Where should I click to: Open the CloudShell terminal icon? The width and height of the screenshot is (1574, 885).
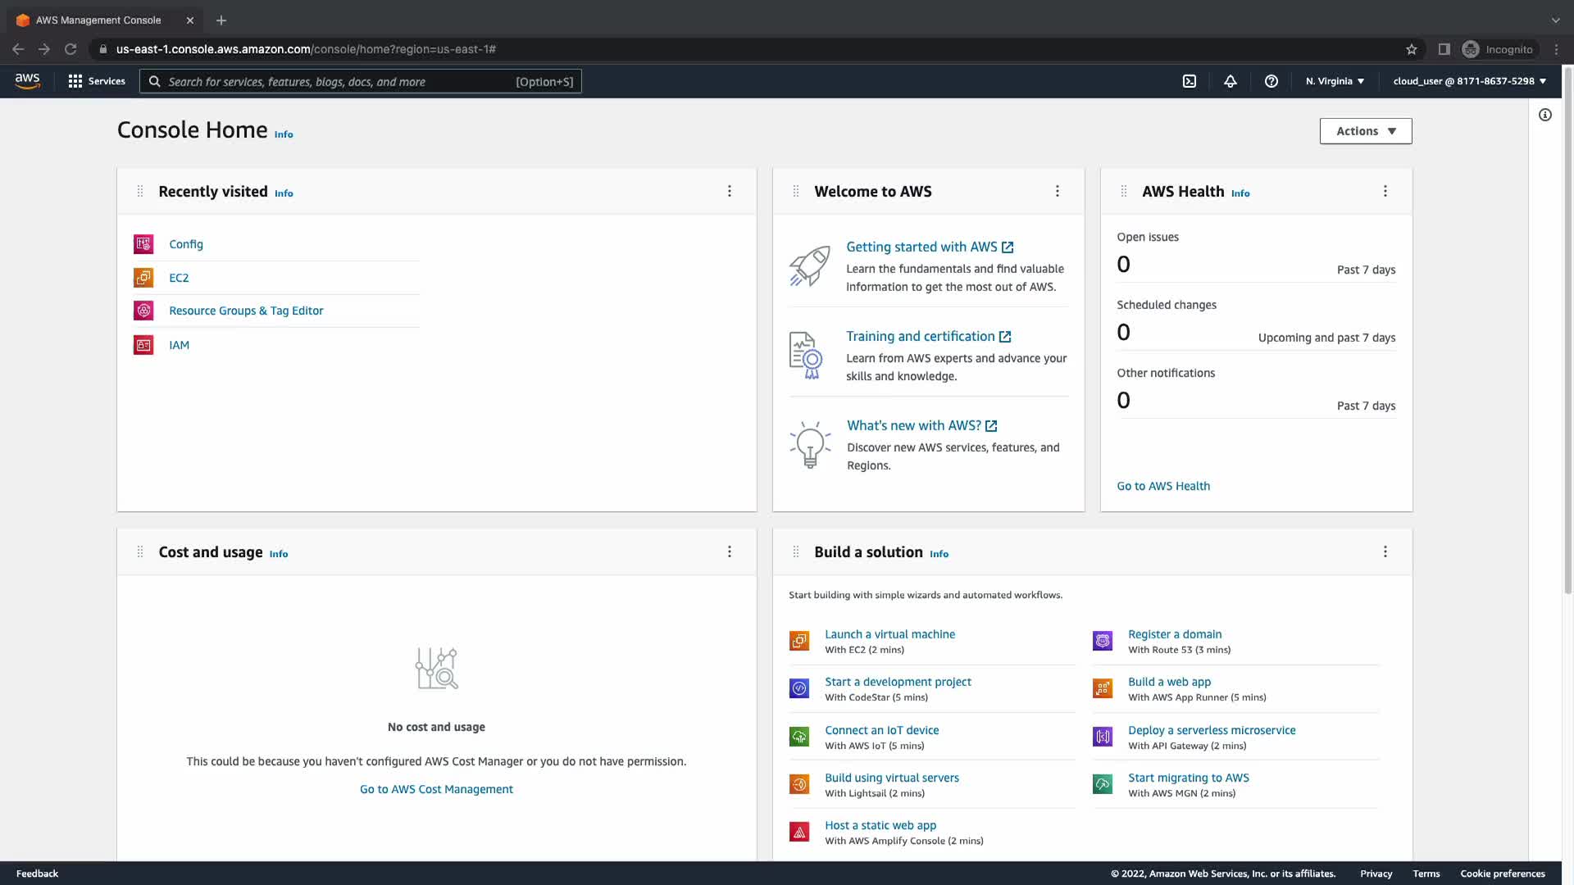[x=1189, y=81]
